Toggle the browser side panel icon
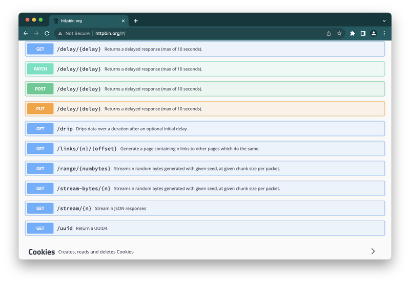The width and height of the screenshot is (410, 284). click(363, 33)
